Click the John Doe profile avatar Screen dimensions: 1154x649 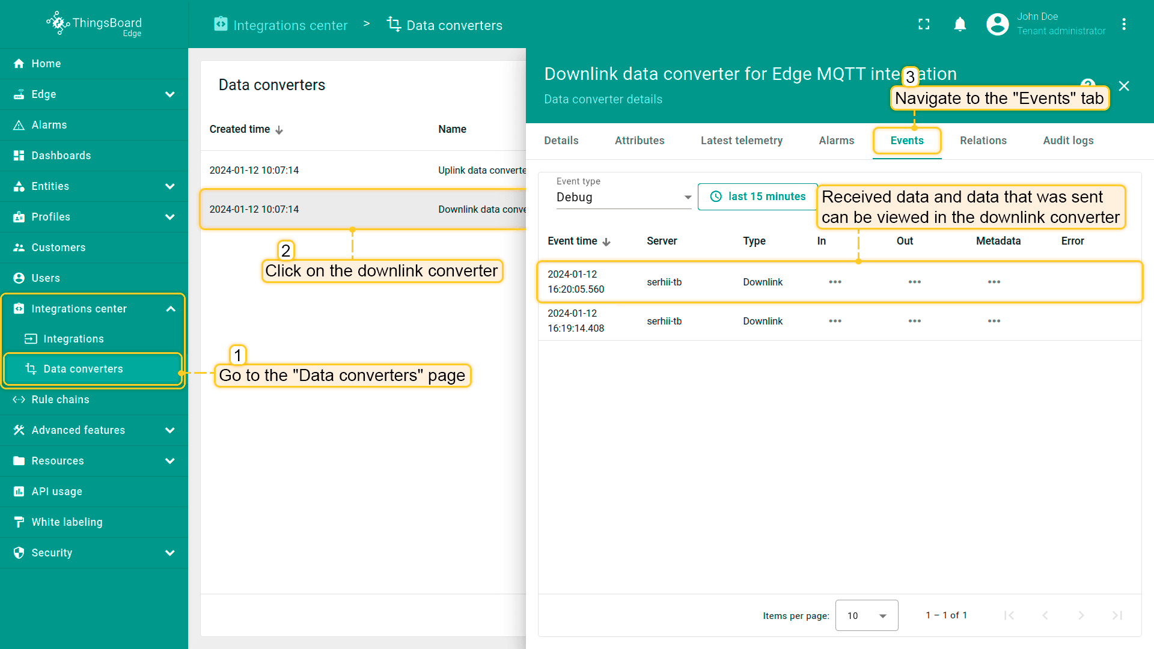[997, 24]
